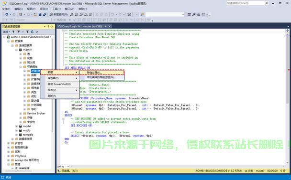The width and height of the screenshot is (291, 180).
Task: Open the 窗口(W) menu
Action: (x=69, y=9)
